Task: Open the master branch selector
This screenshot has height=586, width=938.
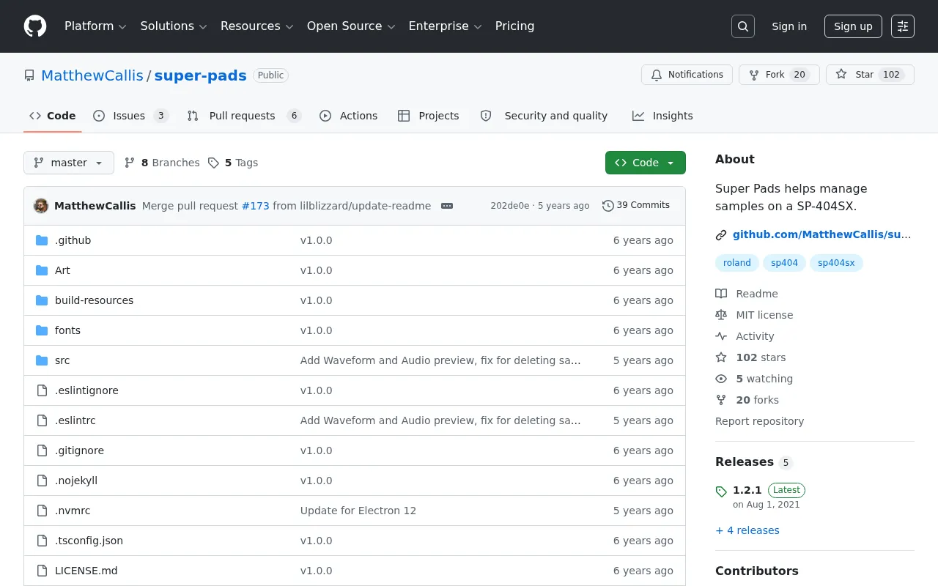Action: click(69, 163)
